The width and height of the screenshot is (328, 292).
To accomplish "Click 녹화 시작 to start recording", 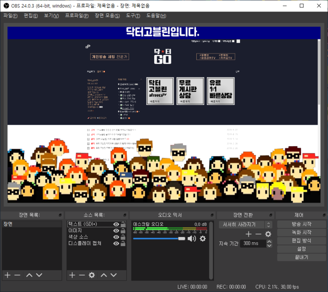I will 301,233.
